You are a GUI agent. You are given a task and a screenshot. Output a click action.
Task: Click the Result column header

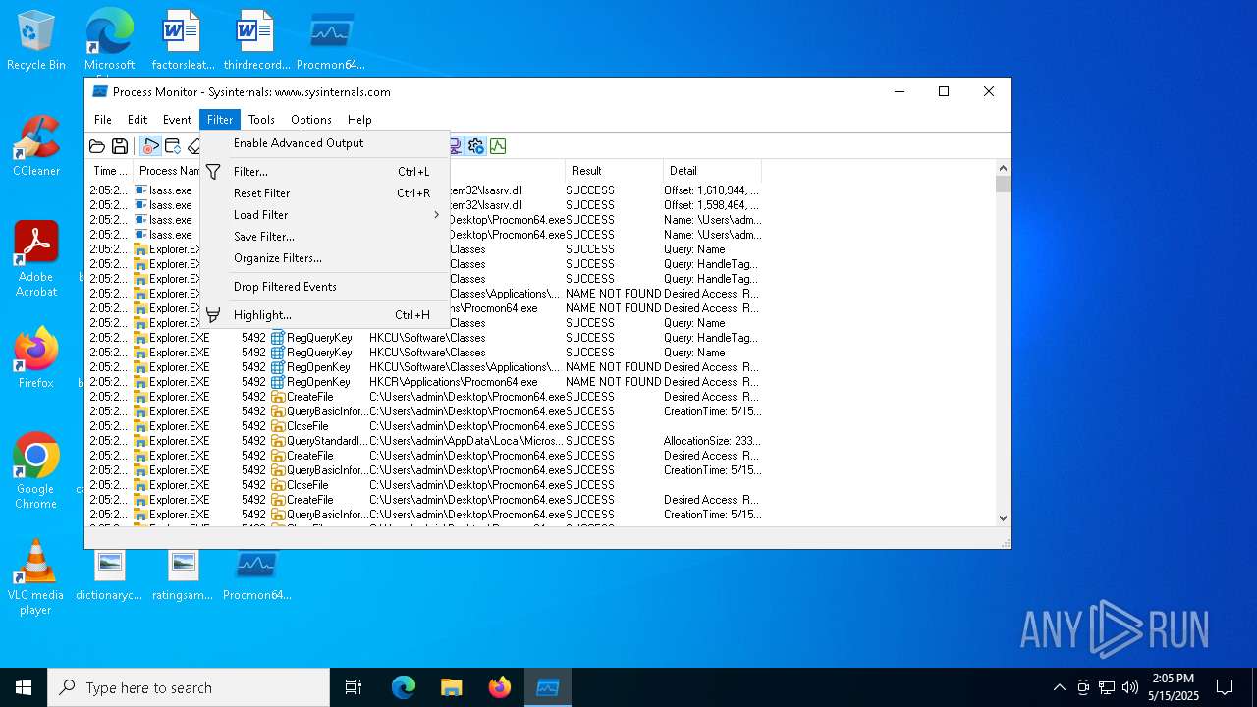614,171
